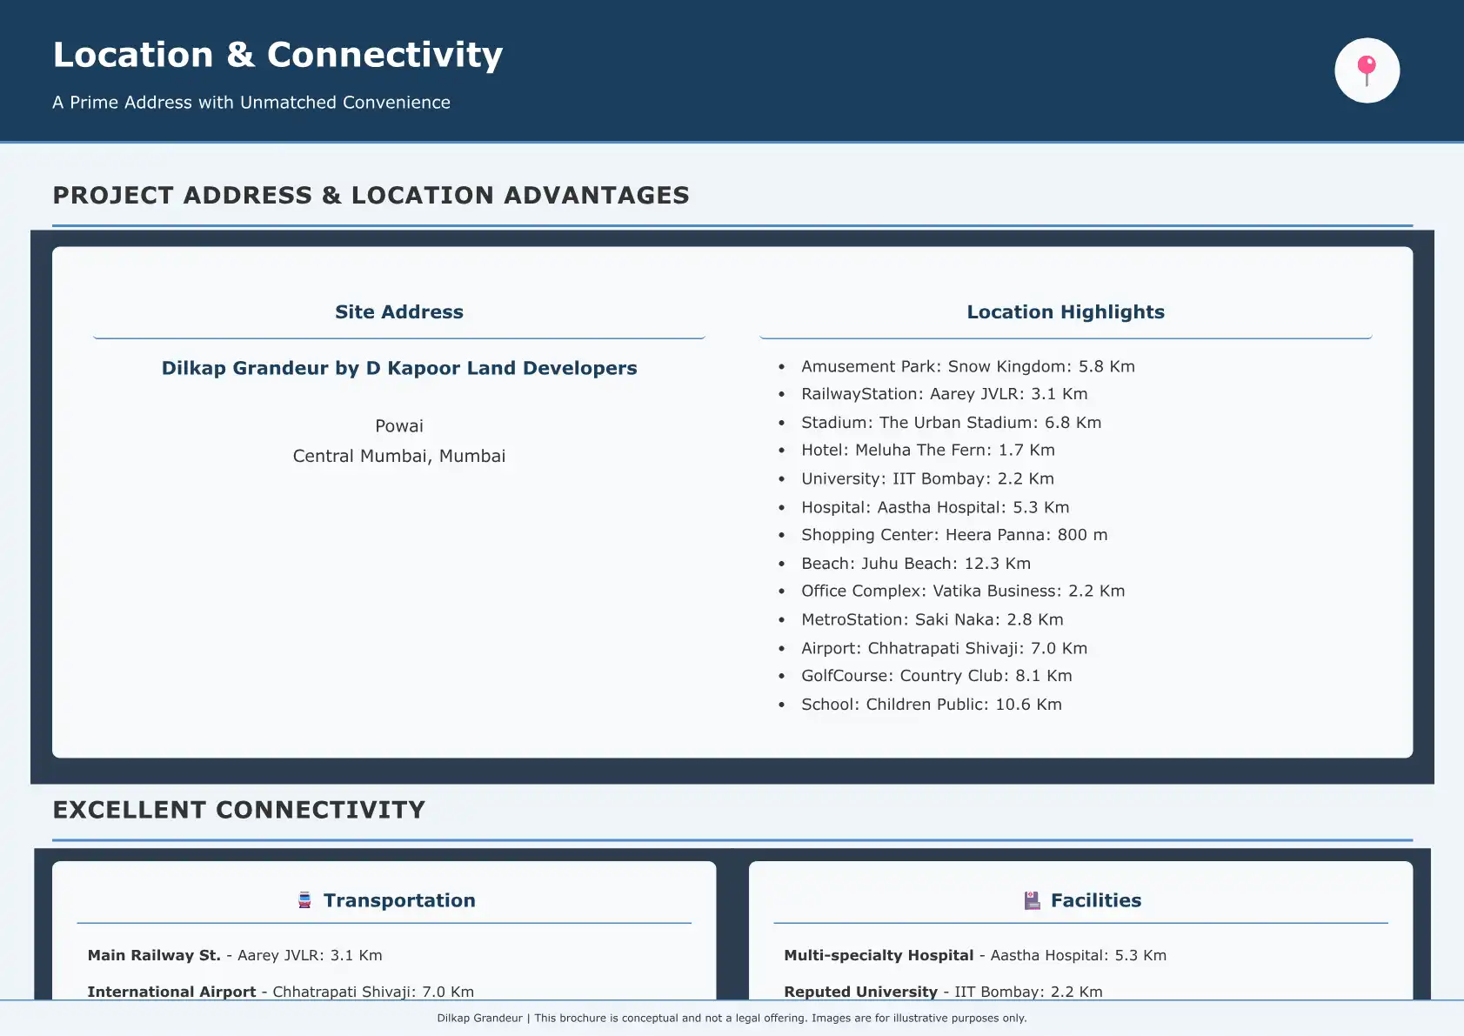Select the Dilkap Grandeur developer name heading
Screen dimensions: 1464x1036
click(x=399, y=368)
